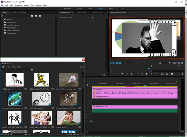Open the Clip menu
Screen dimensions: 187x137
[12, 5]
